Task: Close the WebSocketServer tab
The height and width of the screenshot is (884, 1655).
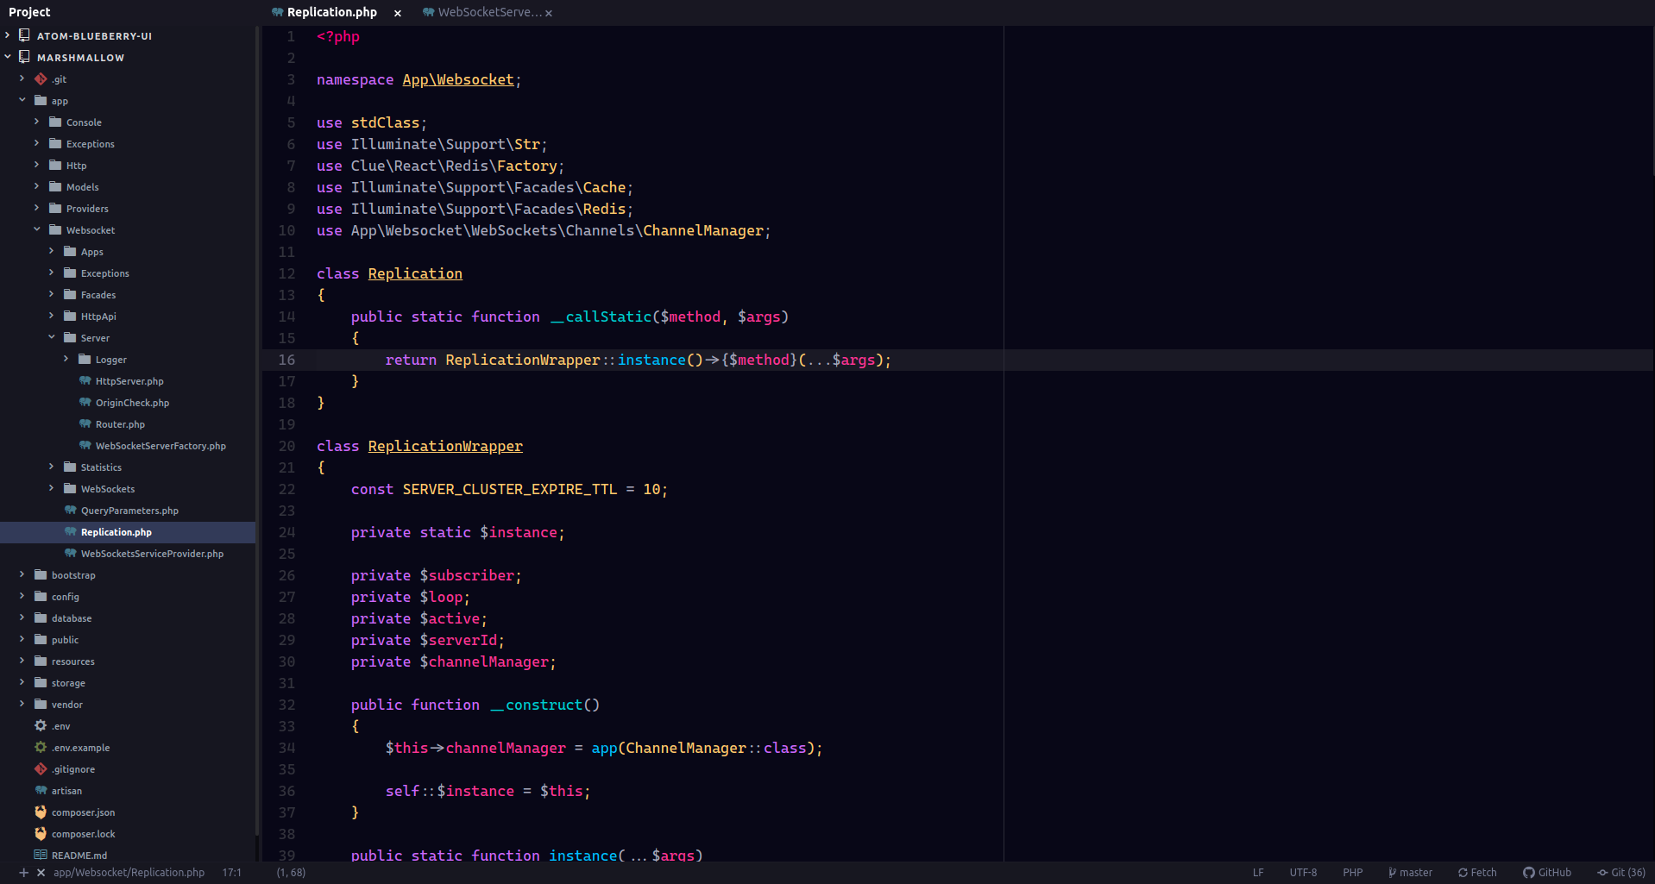Action: pos(549,13)
